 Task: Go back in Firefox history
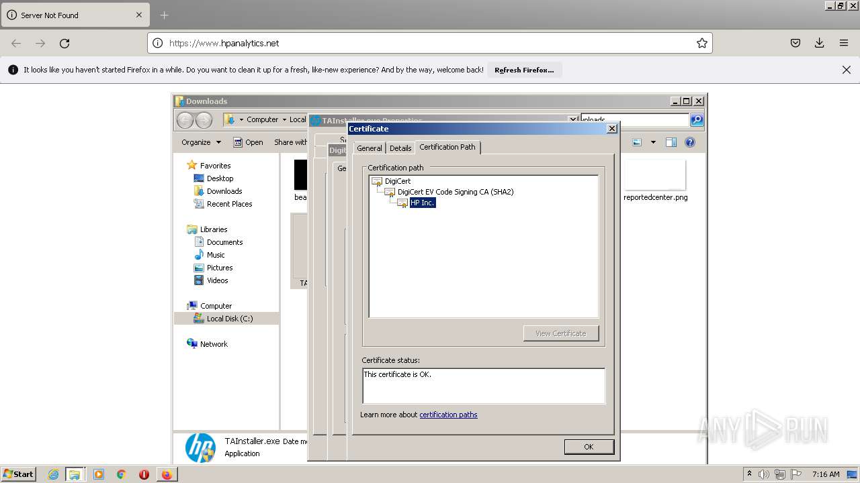pos(16,43)
